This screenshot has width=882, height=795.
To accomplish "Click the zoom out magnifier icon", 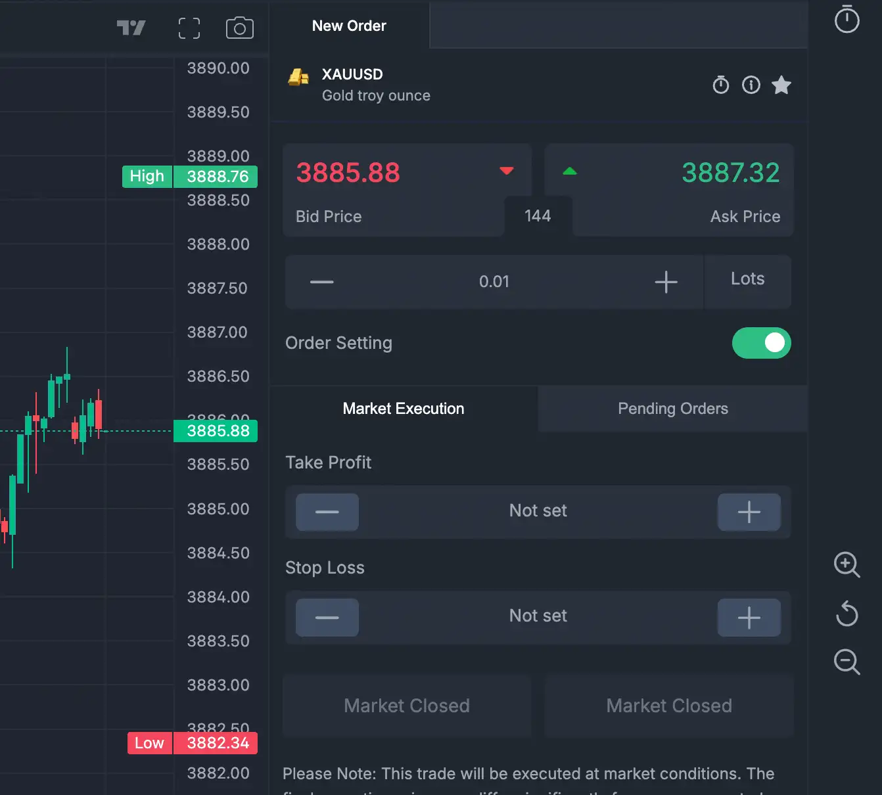I will [847, 662].
